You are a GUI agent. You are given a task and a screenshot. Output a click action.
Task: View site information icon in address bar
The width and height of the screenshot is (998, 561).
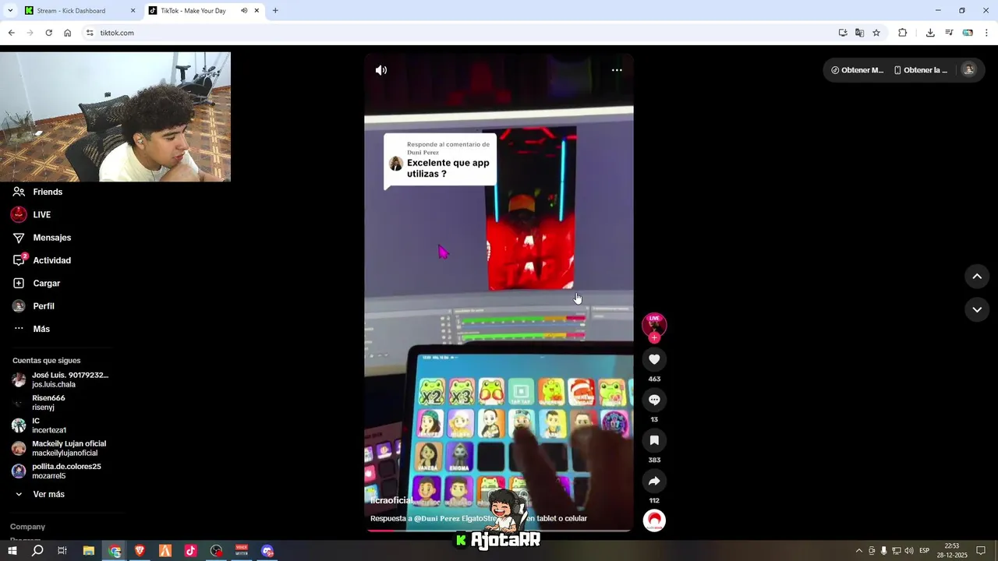(x=90, y=33)
